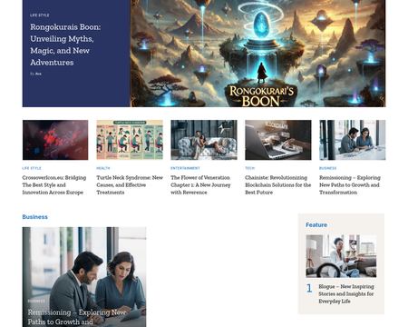Image resolution: width=408 pixels, height=327 pixels.
Task: Read Blogue – New Inspiring Stories article
Action: (346, 293)
